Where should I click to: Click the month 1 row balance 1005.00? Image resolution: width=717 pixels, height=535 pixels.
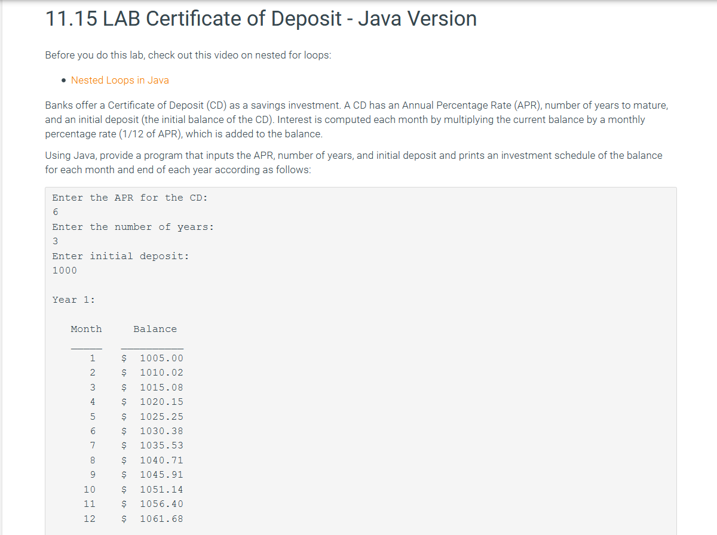click(x=161, y=358)
